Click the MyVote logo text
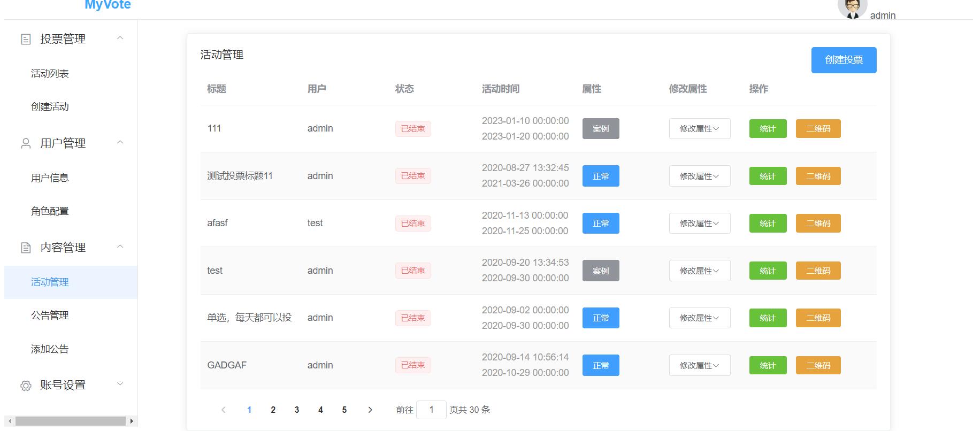 pyautogui.click(x=108, y=5)
